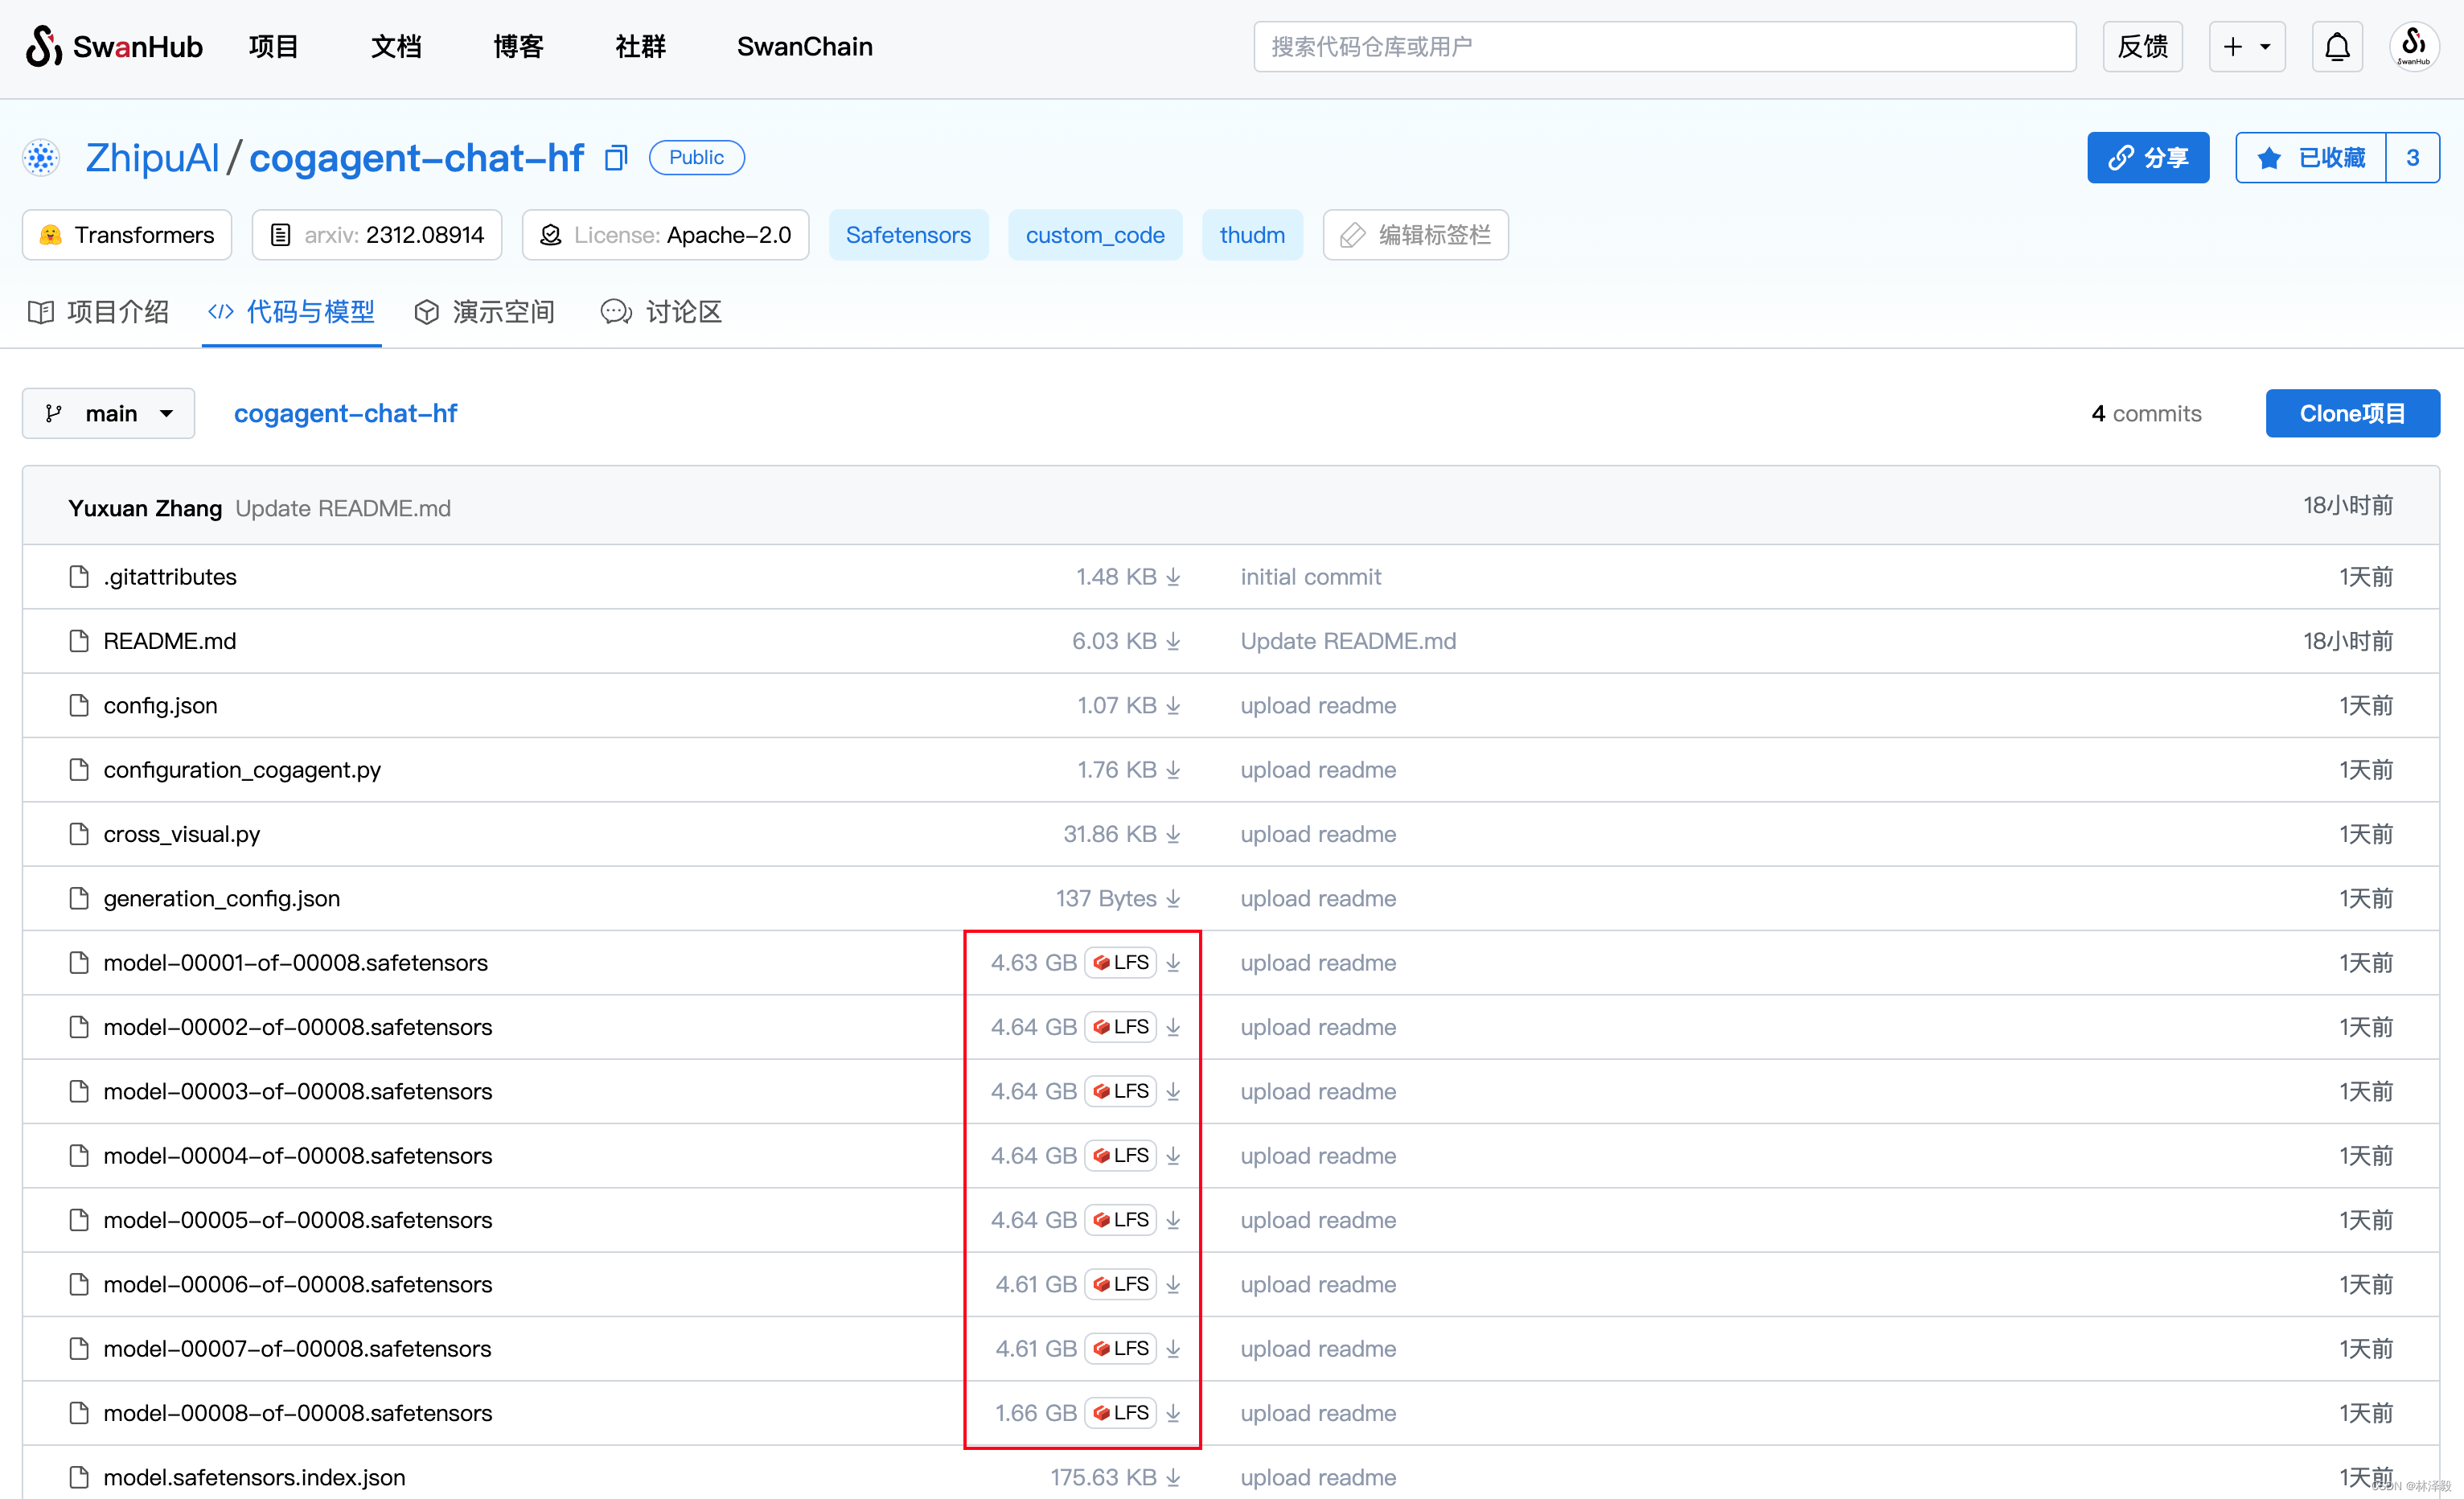Viewport: 2464px width, 1499px height.
Task: Download README.md via arrow icon
Action: pyautogui.click(x=1173, y=641)
